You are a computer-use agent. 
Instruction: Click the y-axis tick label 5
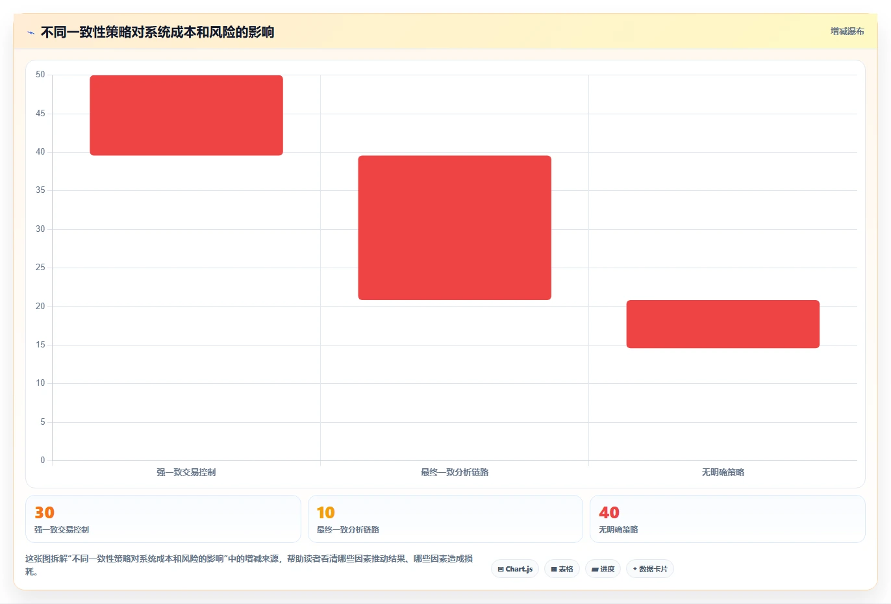coord(43,422)
